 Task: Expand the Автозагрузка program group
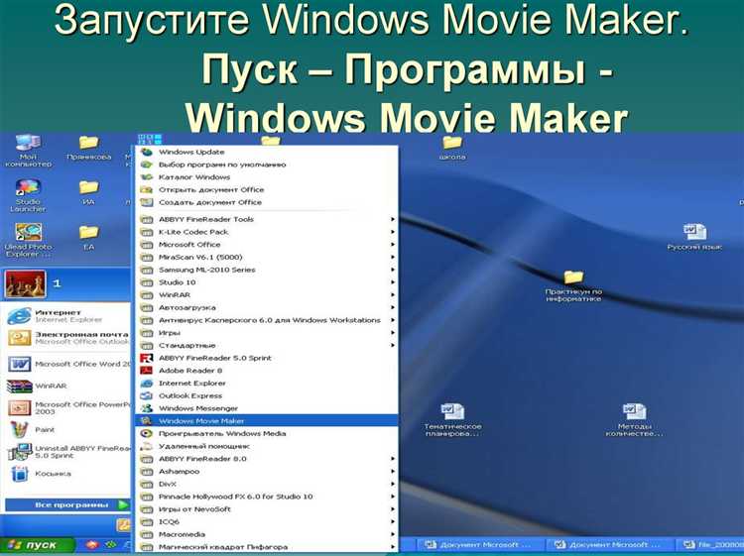pos(267,307)
